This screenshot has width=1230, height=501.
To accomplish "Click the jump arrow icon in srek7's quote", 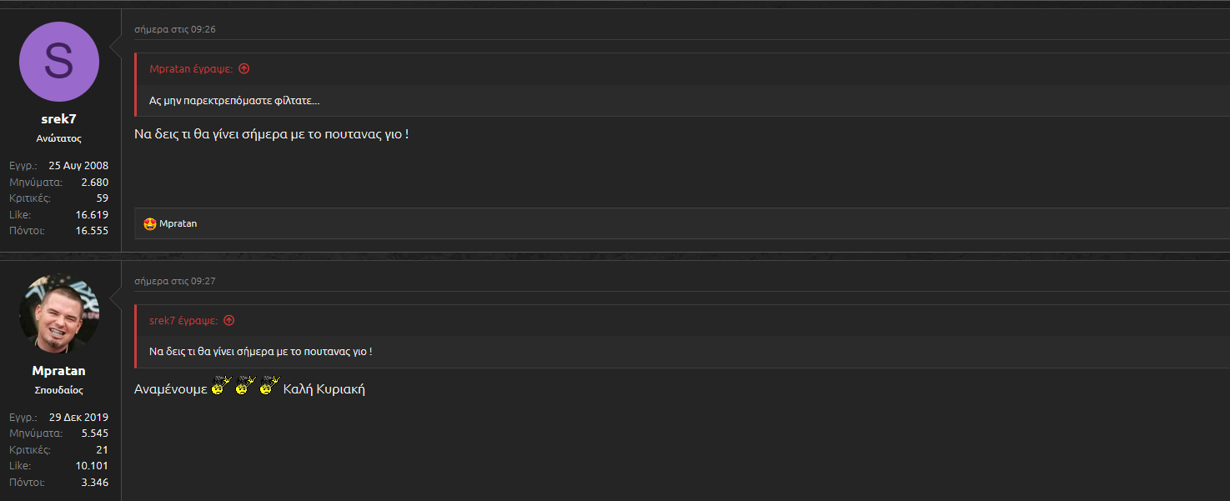I will tap(228, 321).
